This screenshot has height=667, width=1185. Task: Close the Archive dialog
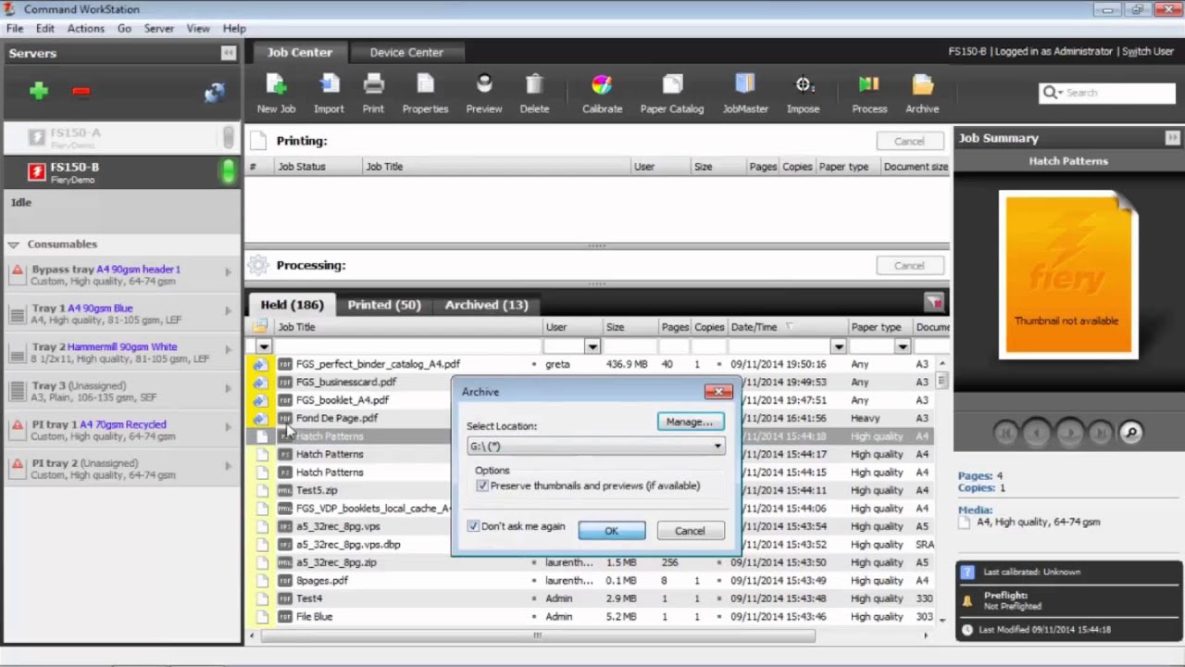click(718, 392)
